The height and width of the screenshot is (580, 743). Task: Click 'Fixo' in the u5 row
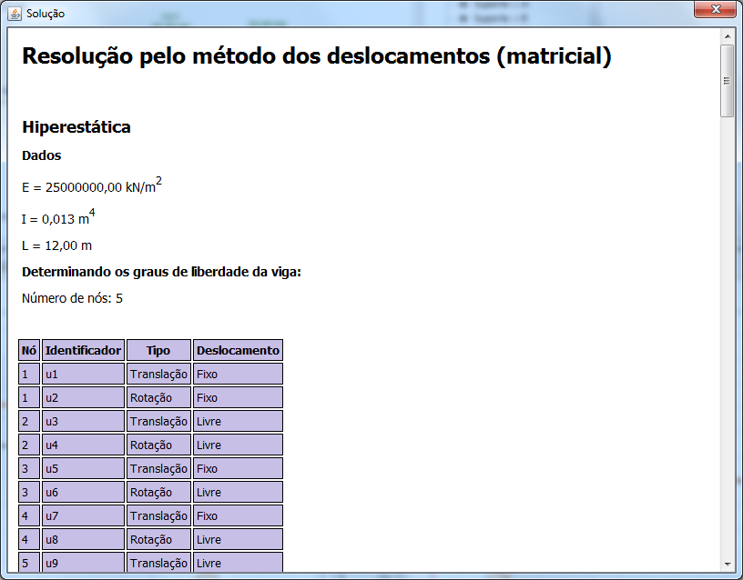(238, 468)
